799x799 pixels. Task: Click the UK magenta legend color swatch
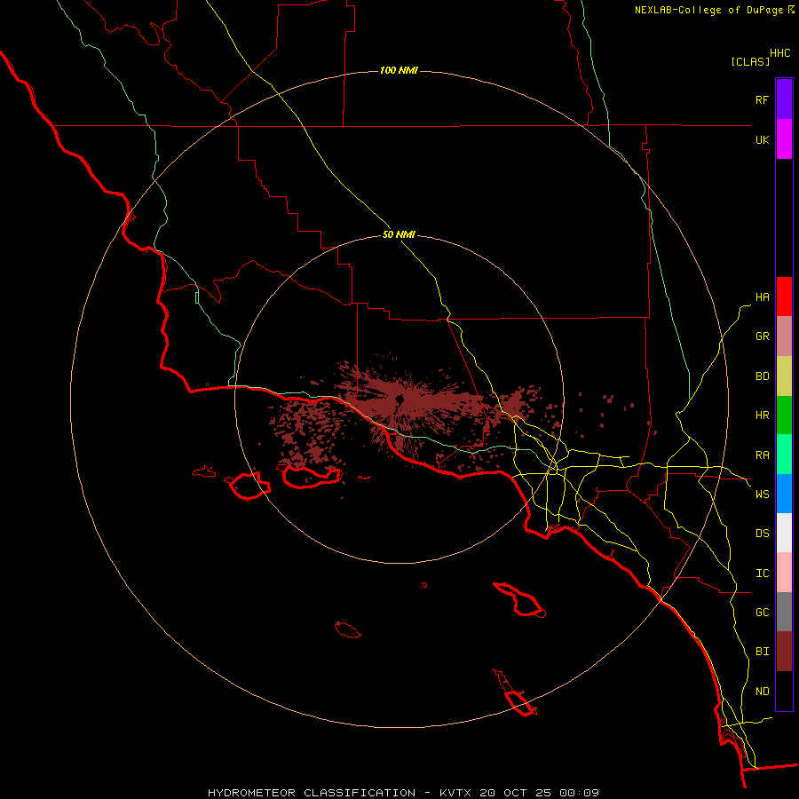coord(784,139)
